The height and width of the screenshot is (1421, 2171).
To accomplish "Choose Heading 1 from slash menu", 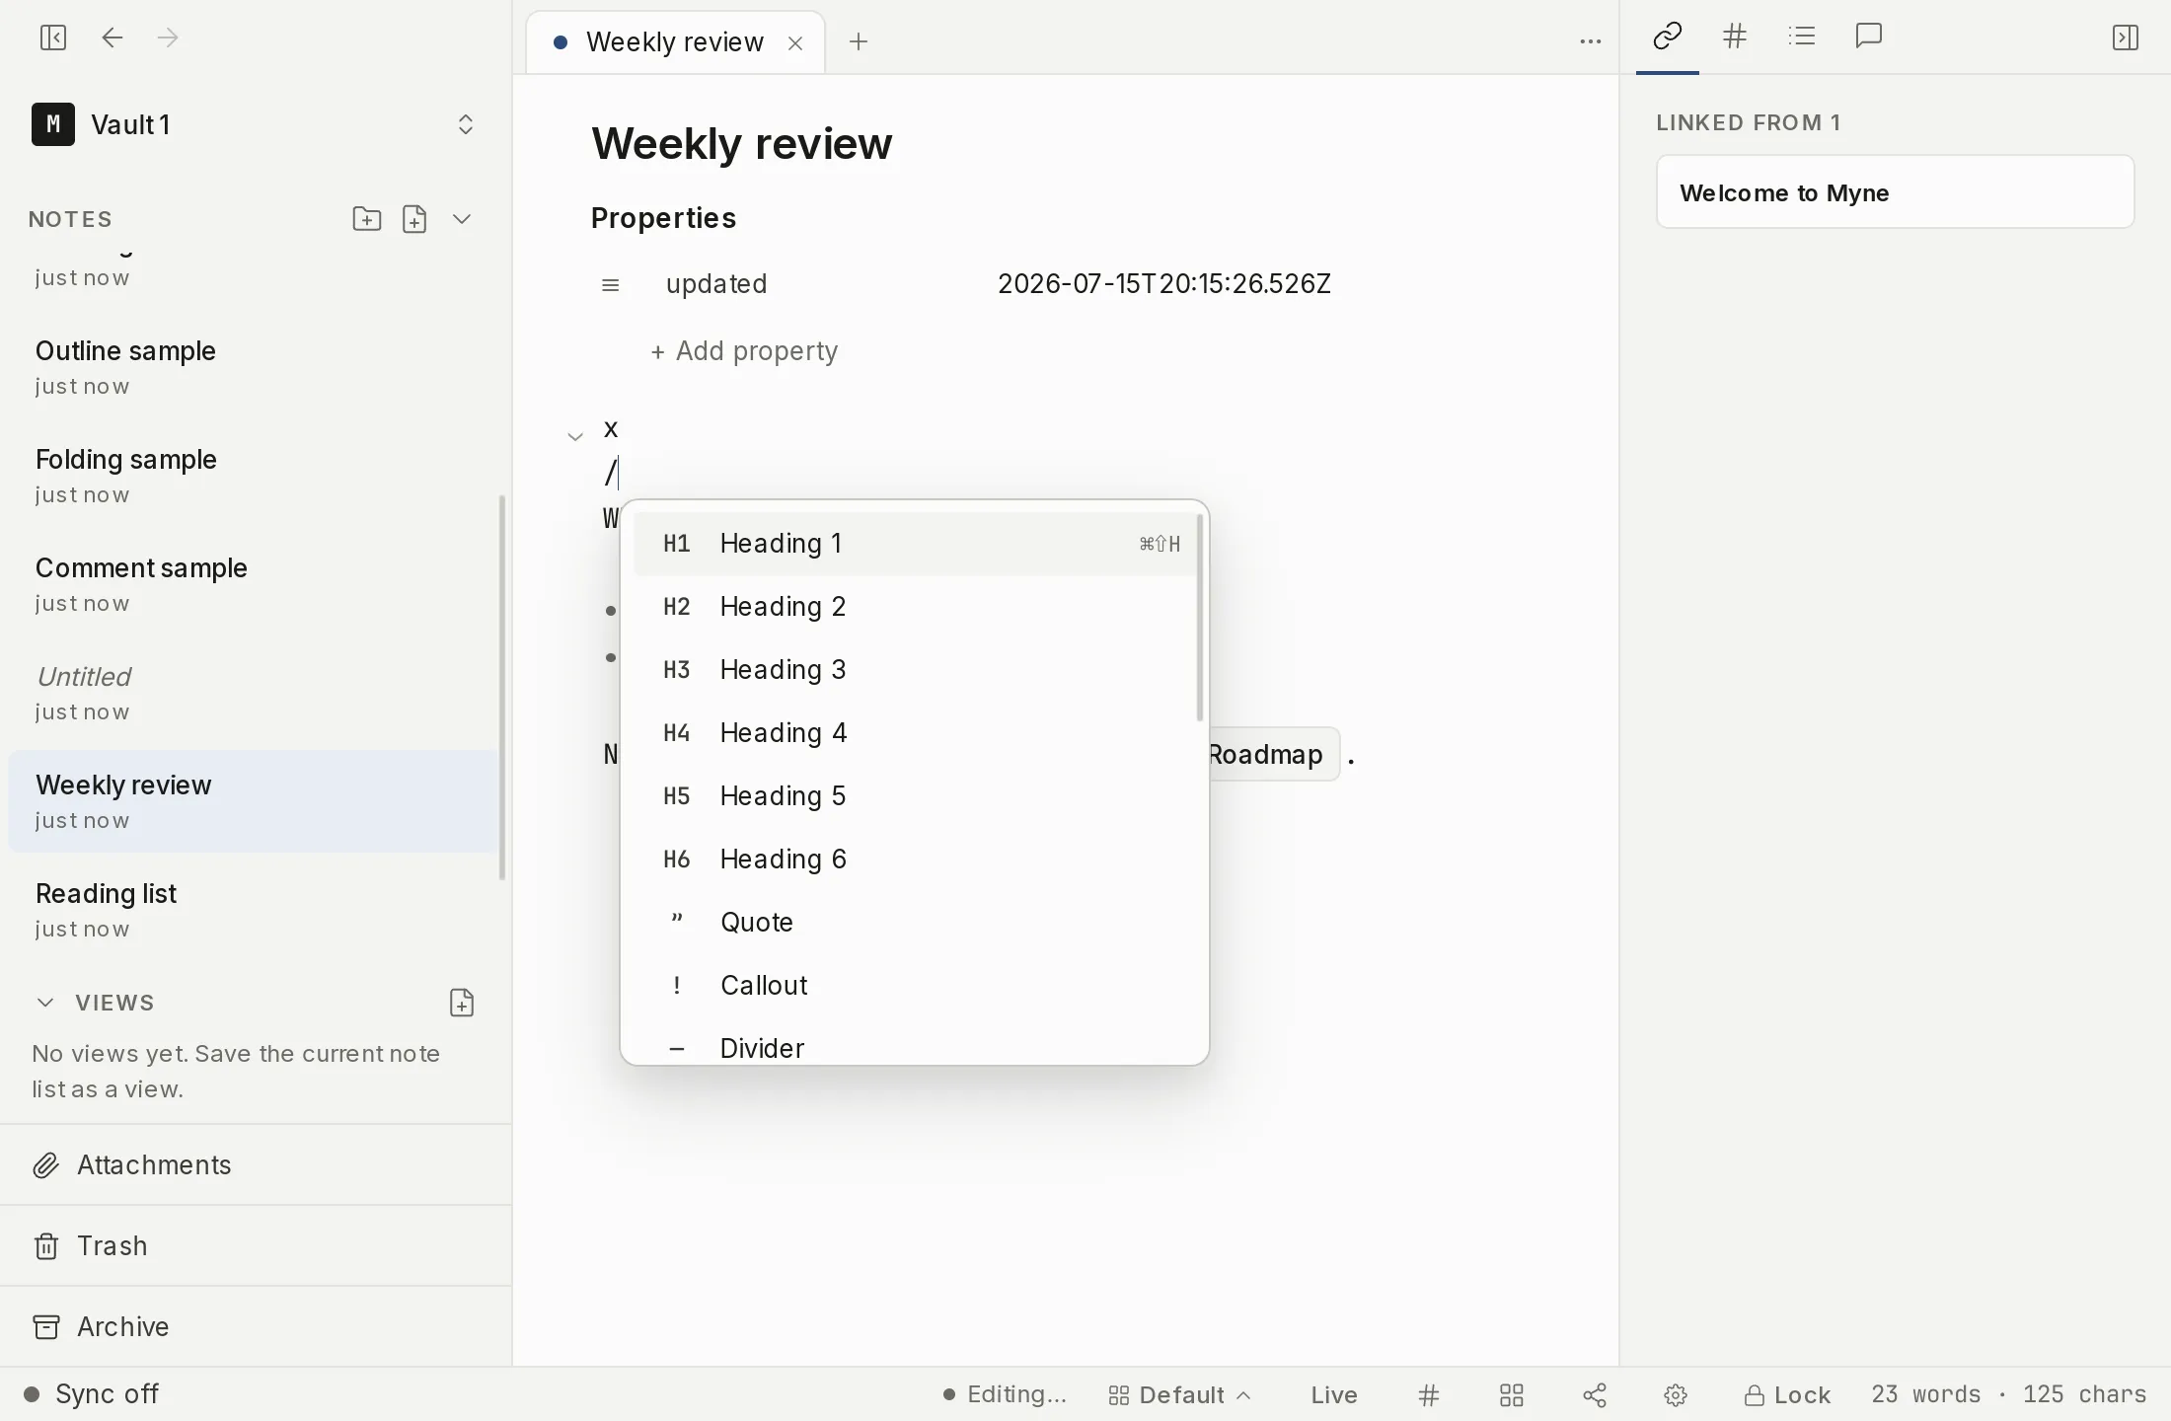I will point(915,544).
